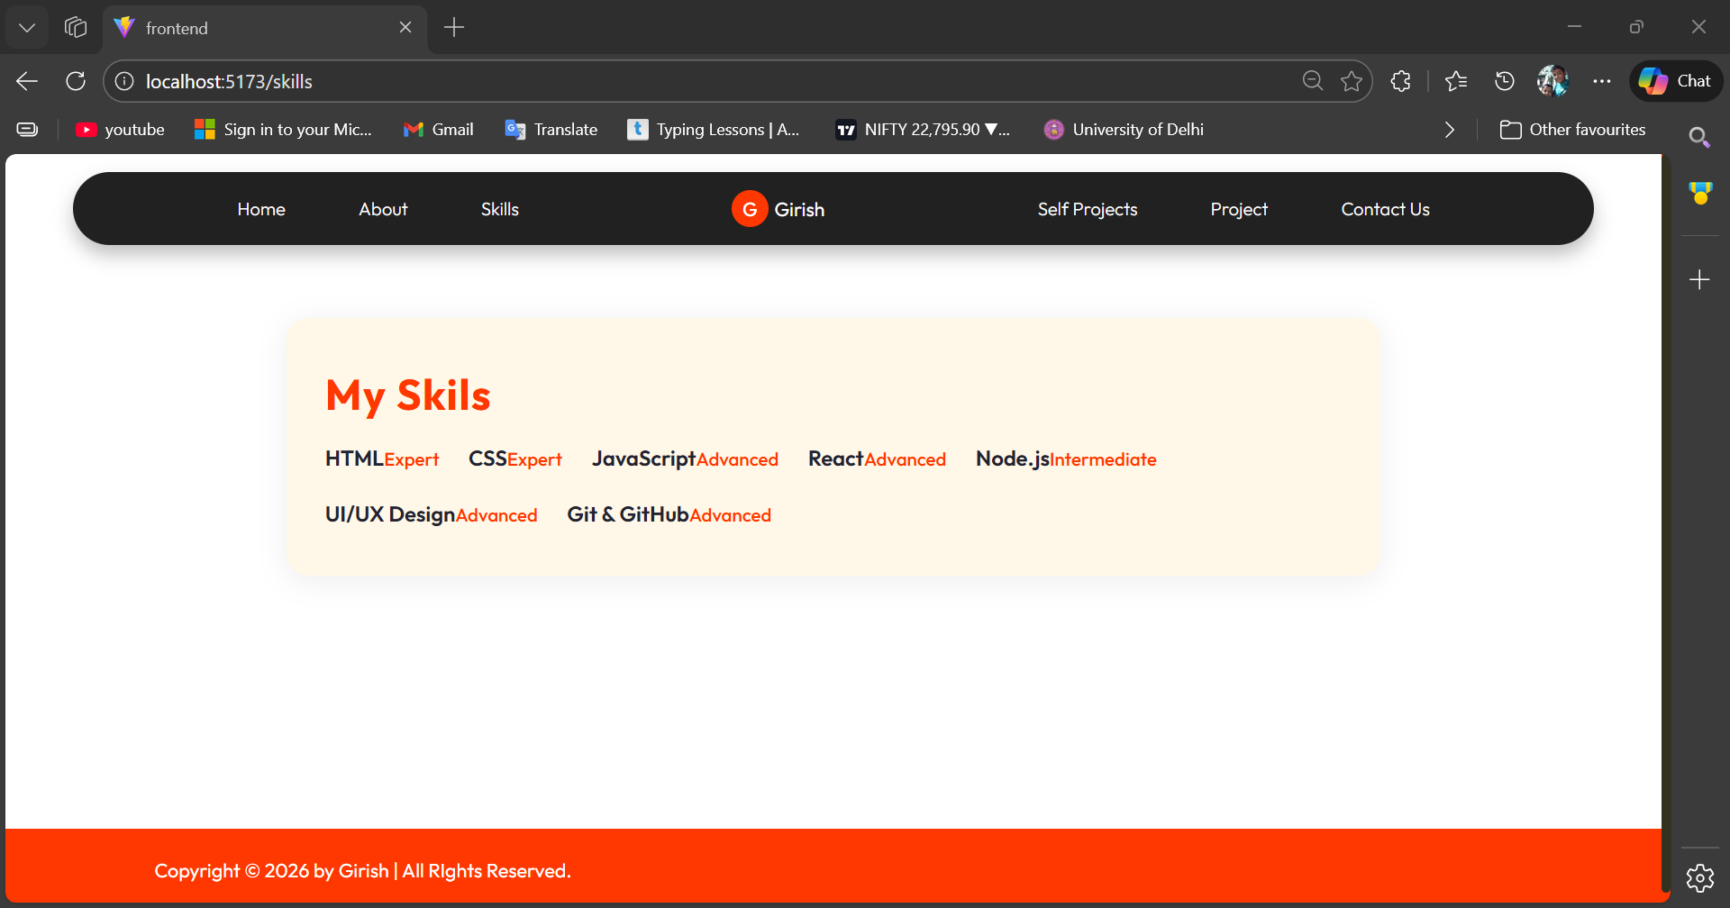1730x908 pixels.
Task: Open the browser Extensions puzzle icon
Action: click(x=1400, y=81)
